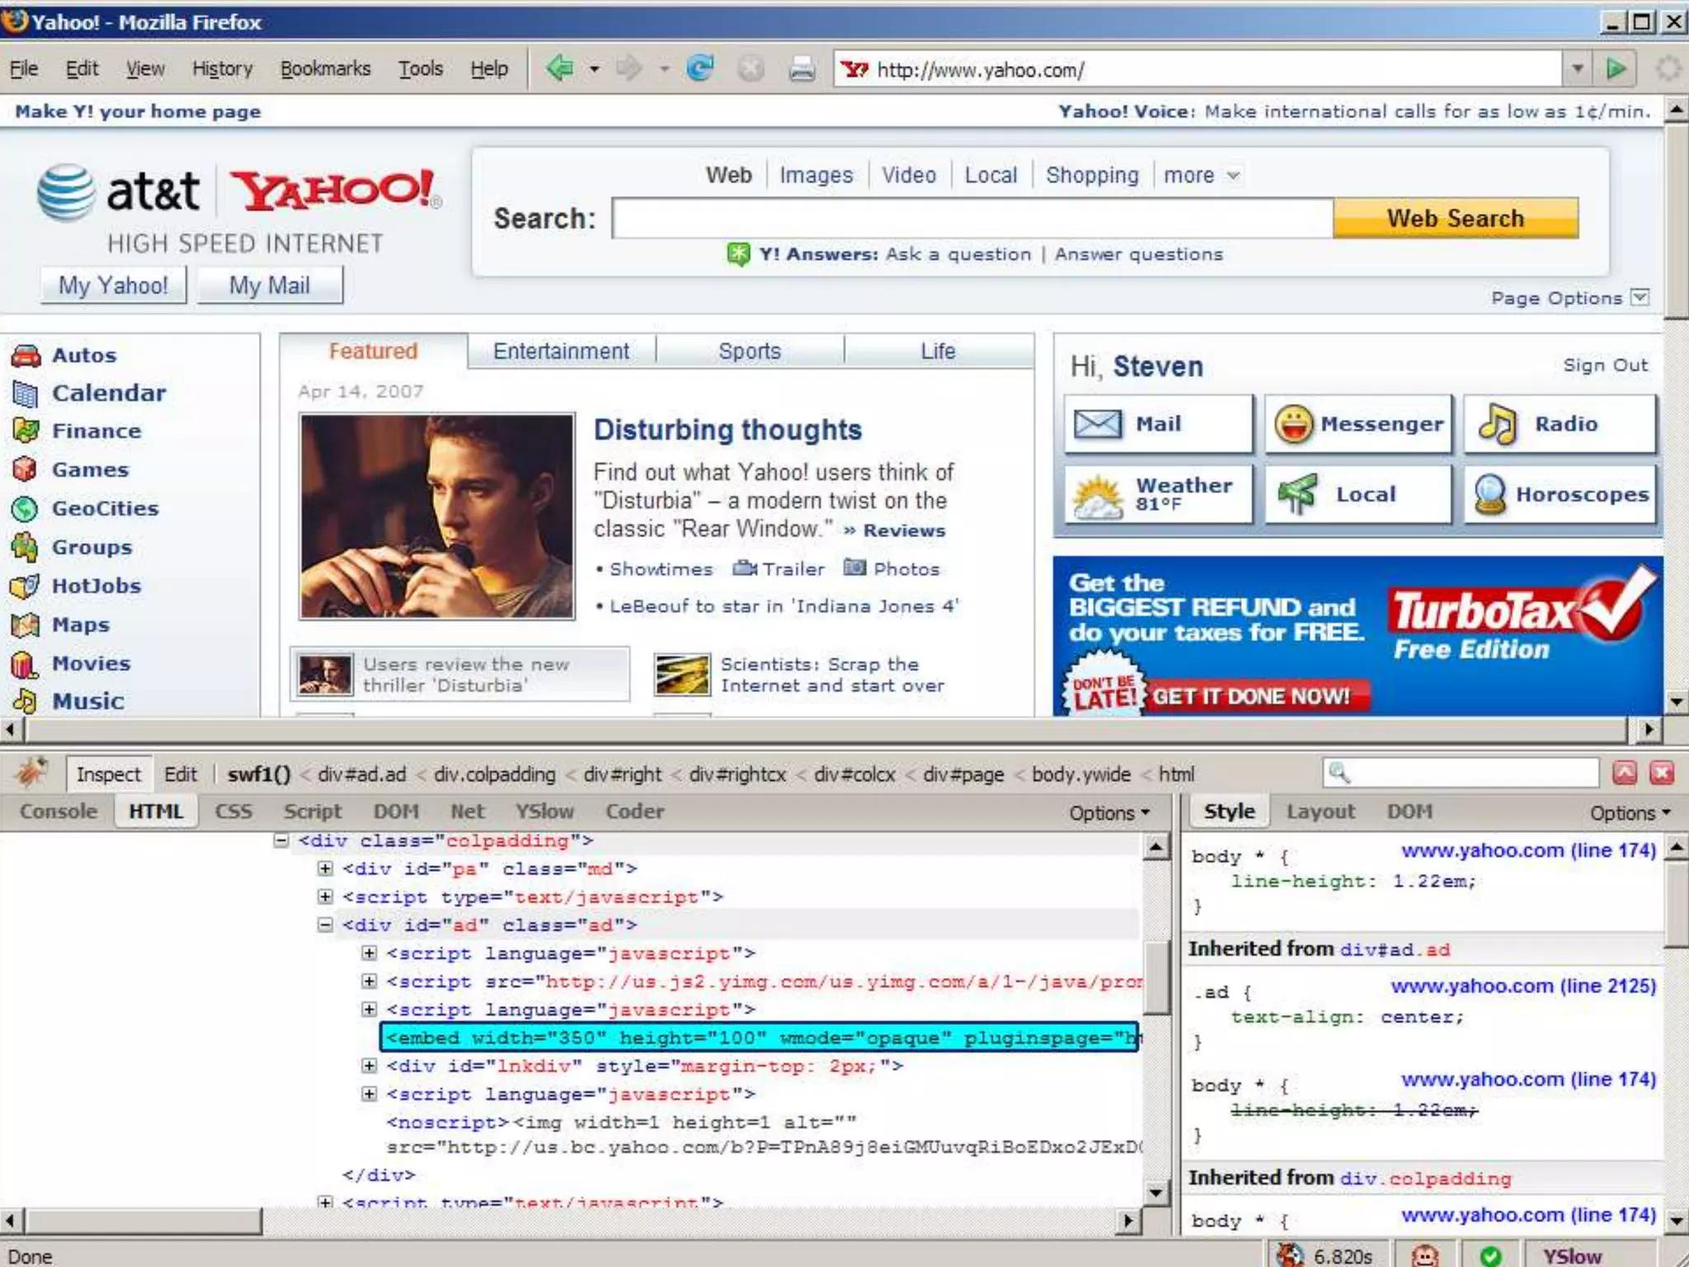The width and height of the screenshot is (1689, 1267).
Task: Select the Sports news tab
Action: [750, 351]
